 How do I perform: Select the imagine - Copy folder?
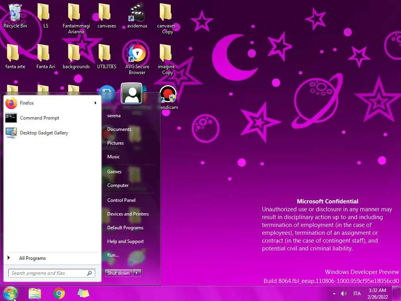[x=168, y=59]
